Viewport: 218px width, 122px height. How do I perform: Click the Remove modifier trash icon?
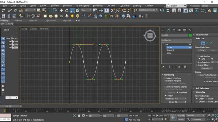click(x=179, y=67)
